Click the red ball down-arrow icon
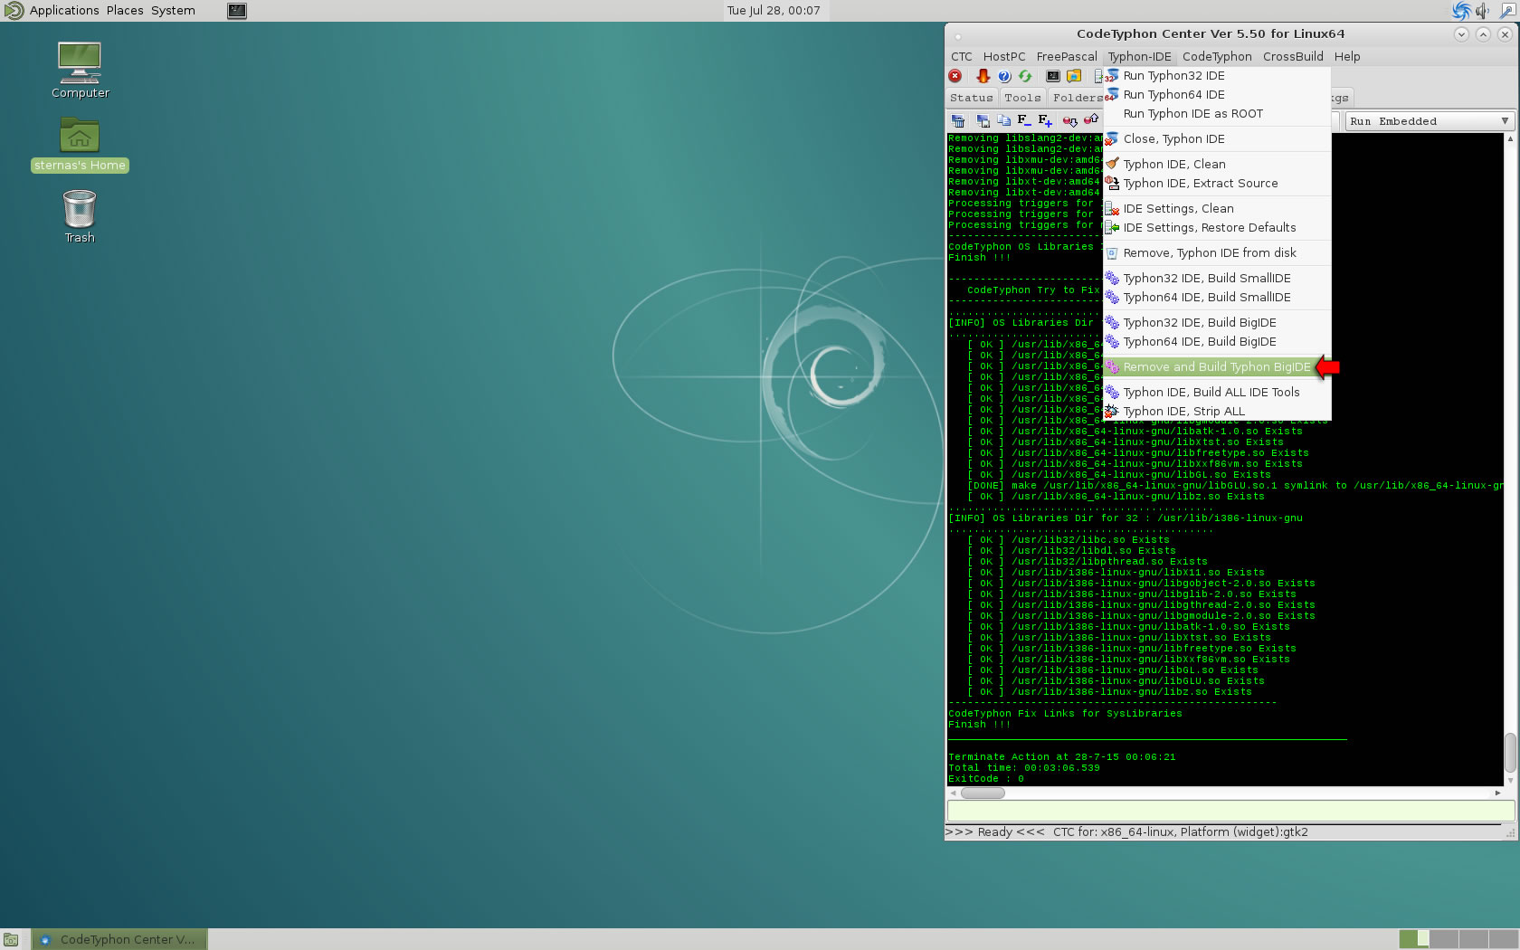This screenshot has width=1520, height=950. [x=1070, y=120]
